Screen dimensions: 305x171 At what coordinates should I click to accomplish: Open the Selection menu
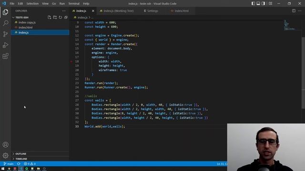[32, 3]
